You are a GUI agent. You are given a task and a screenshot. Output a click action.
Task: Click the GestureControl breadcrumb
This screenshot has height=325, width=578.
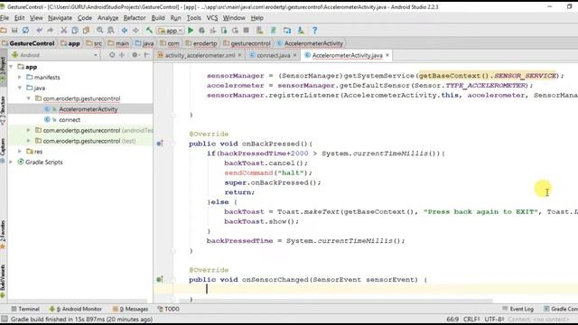pos(28,43)
